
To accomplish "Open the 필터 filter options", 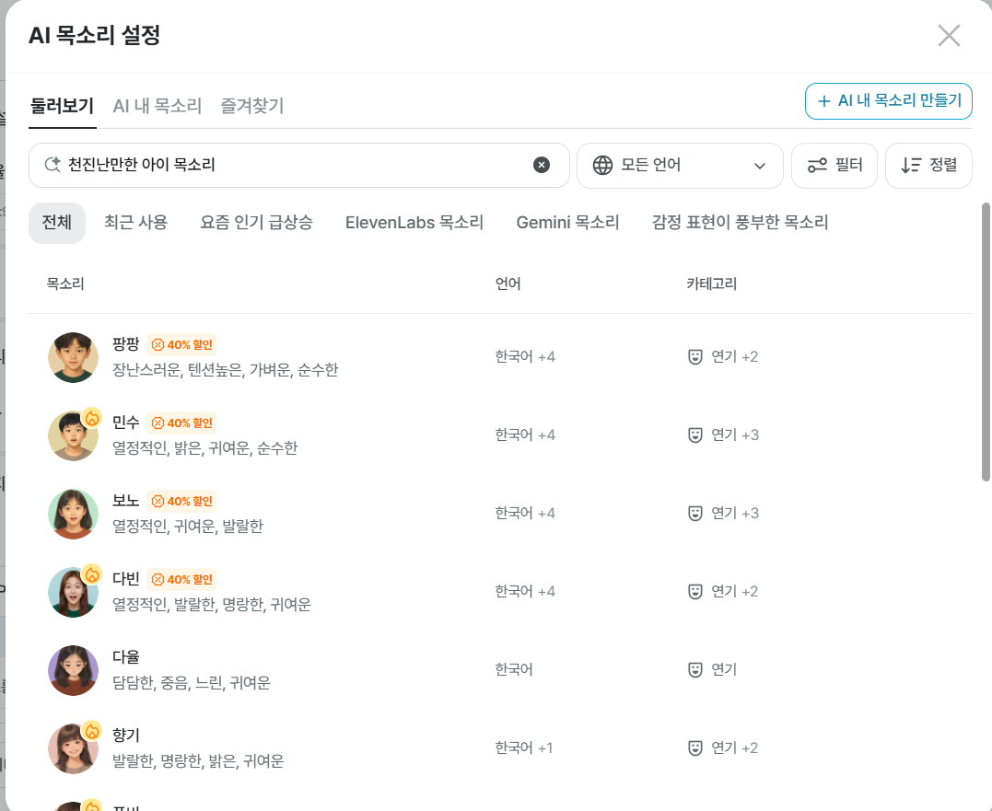I will point(834,165).
